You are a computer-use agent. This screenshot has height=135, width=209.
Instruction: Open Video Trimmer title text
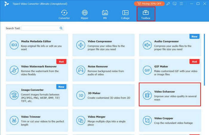pos(31,117)
